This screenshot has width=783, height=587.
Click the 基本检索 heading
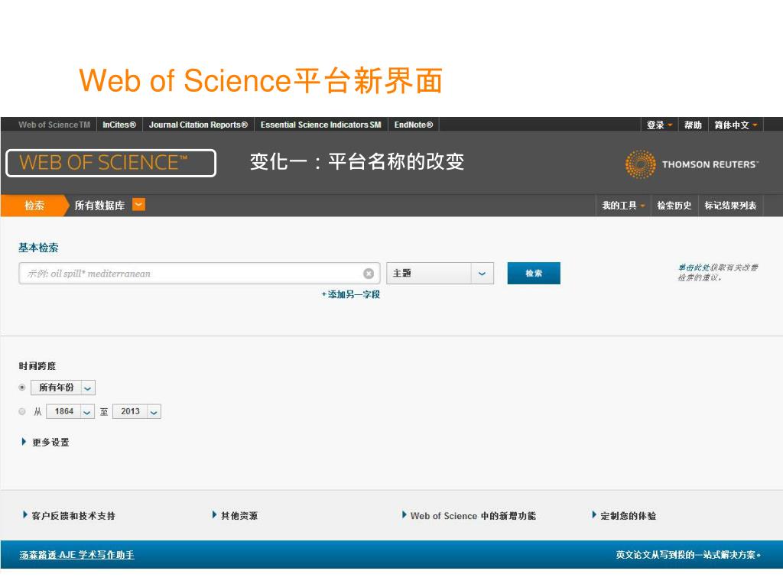(x=38, y=248)
